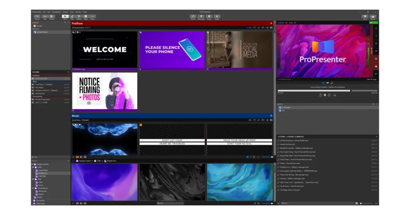Select the blue presentation layer icon
Screen dimensions: 410x215
pyautogui.click(x=324, y=83)
